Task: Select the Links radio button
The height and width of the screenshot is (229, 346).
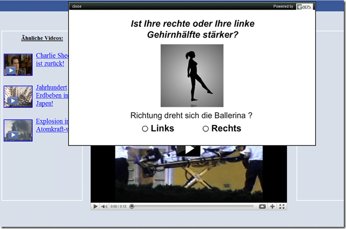Action: tap(145, 129)
